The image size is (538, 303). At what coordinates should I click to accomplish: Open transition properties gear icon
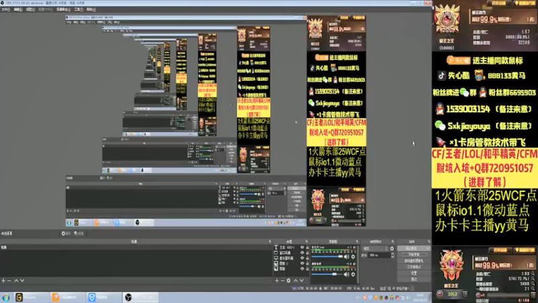392,248
